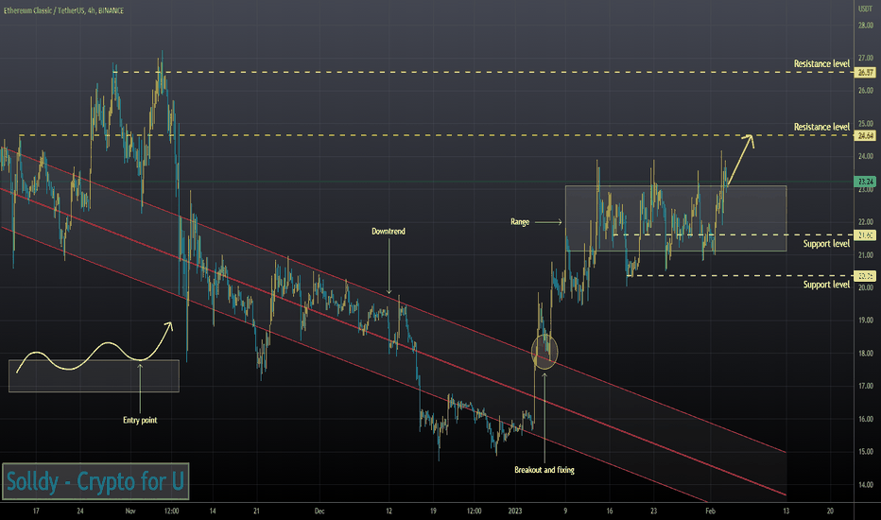Select the yellow 26.97 price tag
This screenshot has height=520, width=881.
[x=865, y=73]
